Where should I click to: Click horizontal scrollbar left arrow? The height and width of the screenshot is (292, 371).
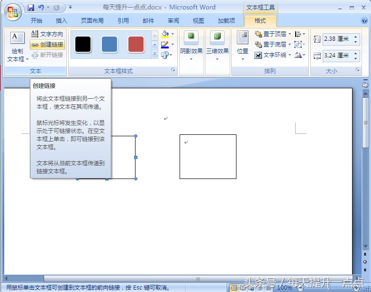click(6, 279)
